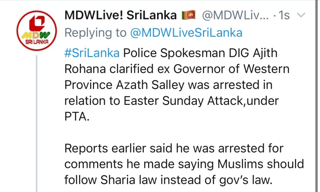Open the MDWLive Sri Lanka profile avatar
This screenshot has height=192, width=320.
click(37, 31)
